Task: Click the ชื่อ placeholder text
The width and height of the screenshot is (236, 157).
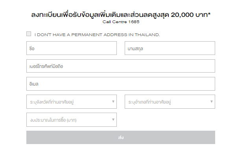Action: 32,48
